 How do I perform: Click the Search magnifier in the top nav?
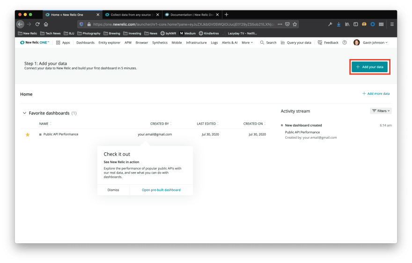coord(268,42)
